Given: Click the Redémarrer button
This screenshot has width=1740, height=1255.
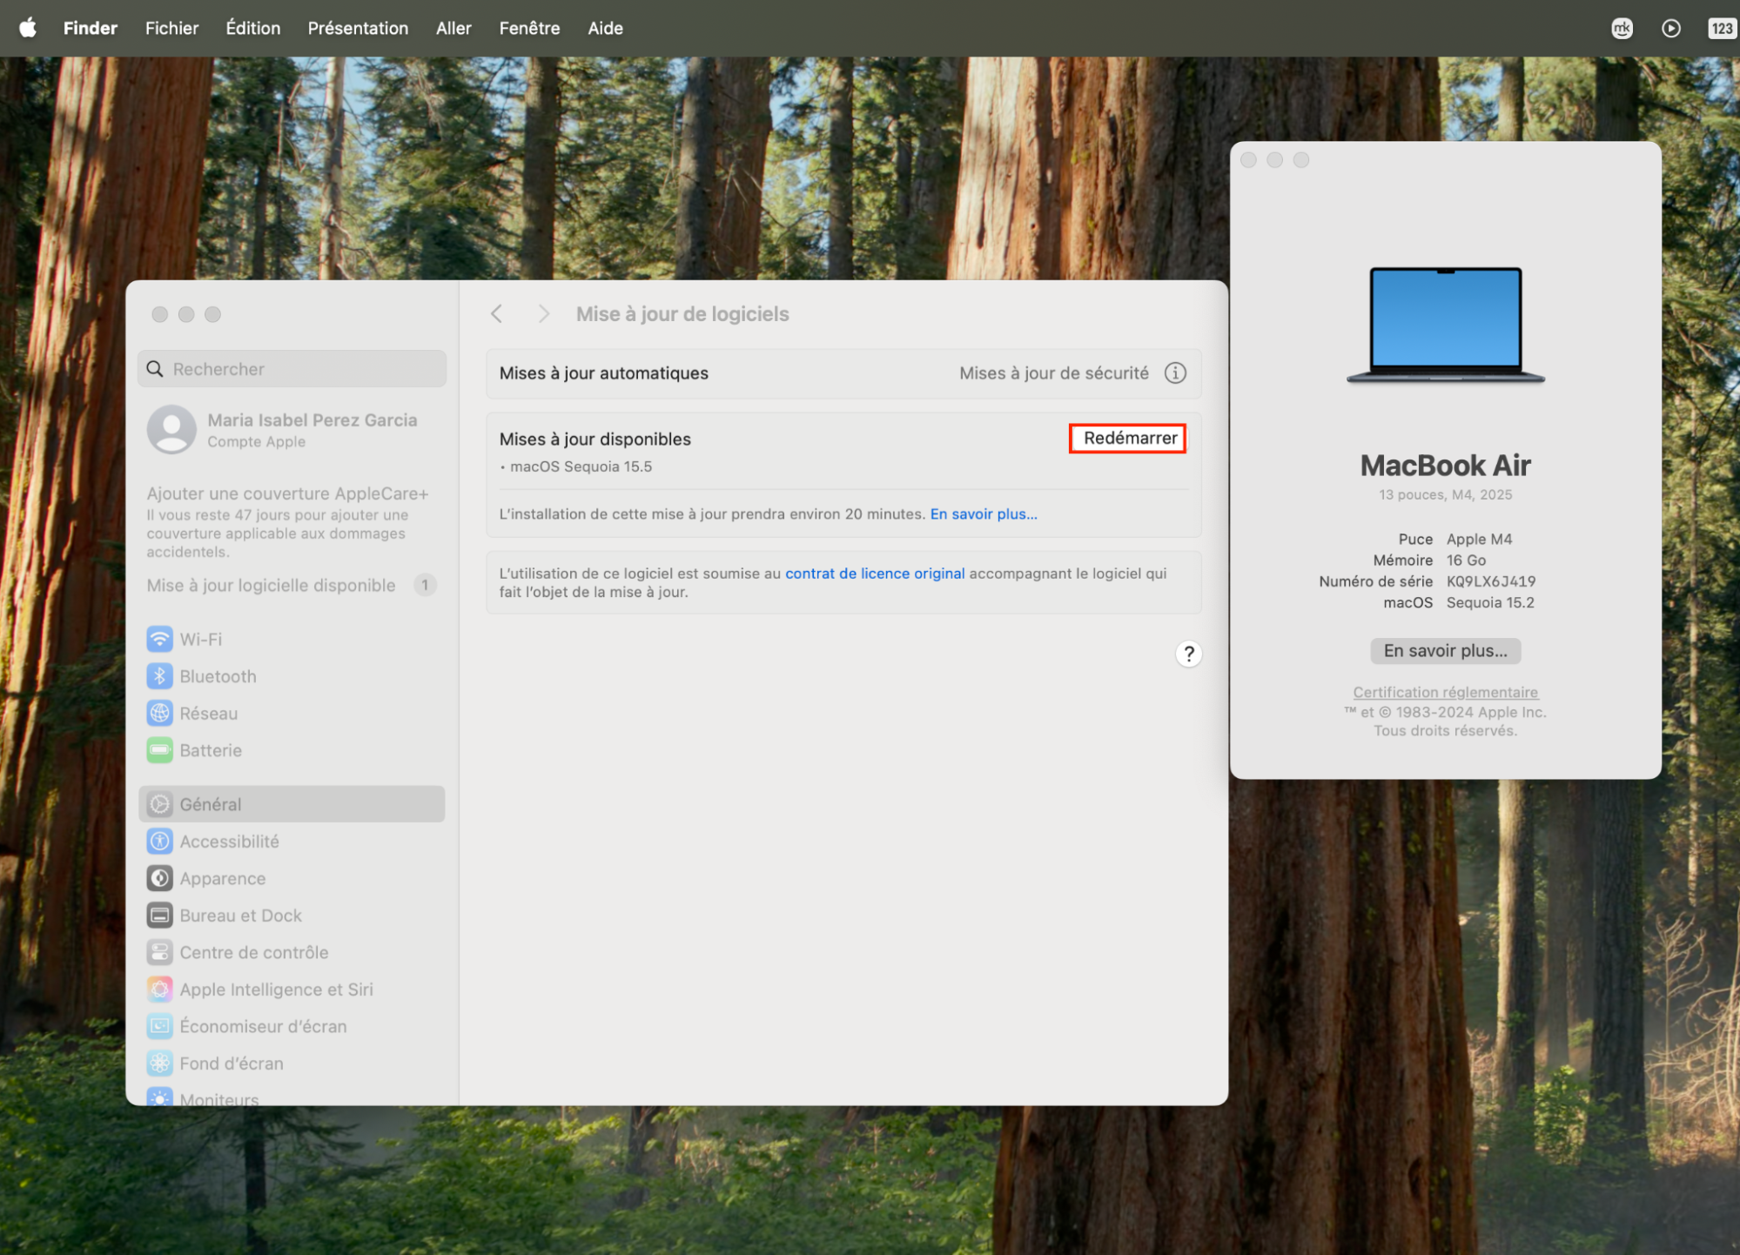Looking at the screenshot, I should pos(1127,439).
